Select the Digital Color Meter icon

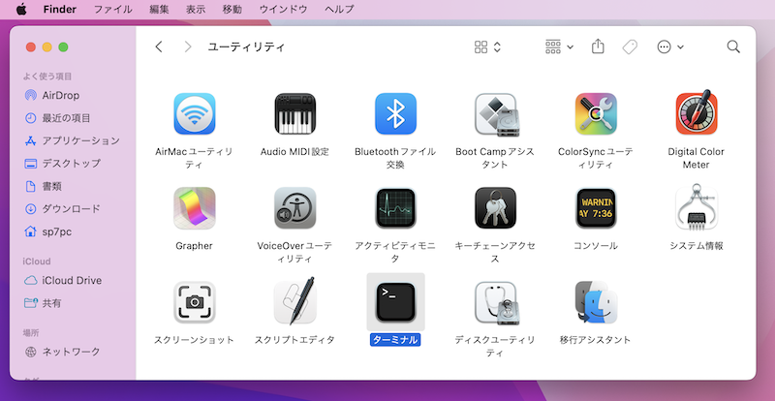696,114
